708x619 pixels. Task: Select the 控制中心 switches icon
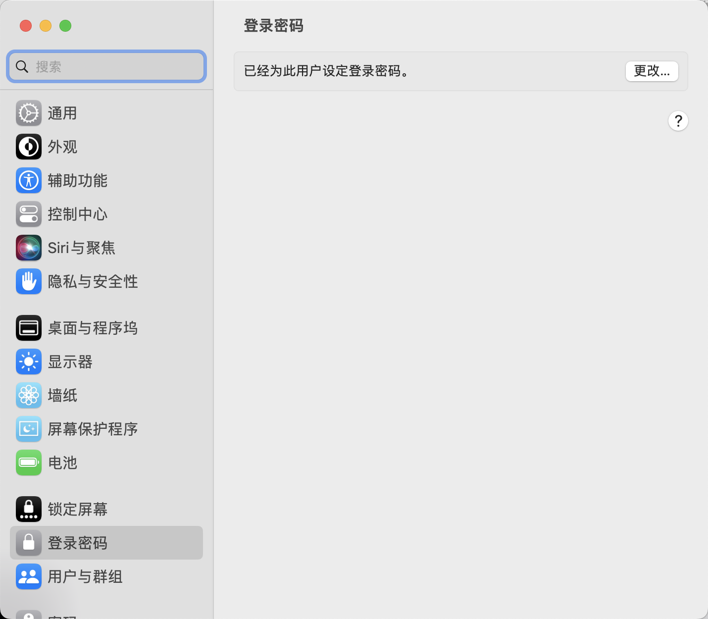[29, 214]
